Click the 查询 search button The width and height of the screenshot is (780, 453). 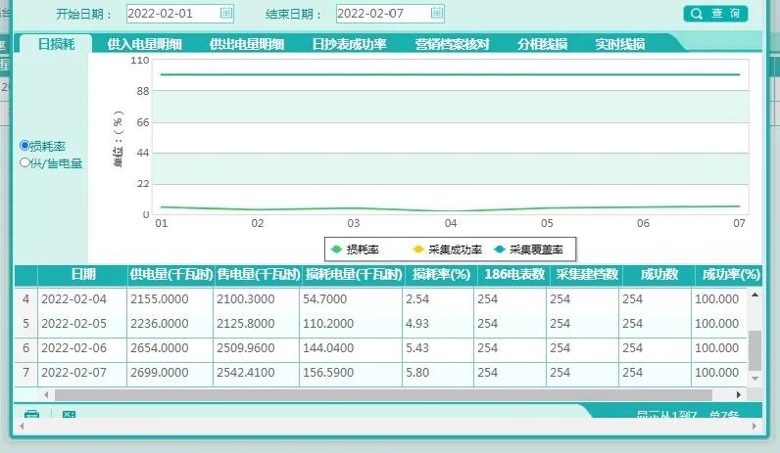pyautogui.click(x=715, y=14)
